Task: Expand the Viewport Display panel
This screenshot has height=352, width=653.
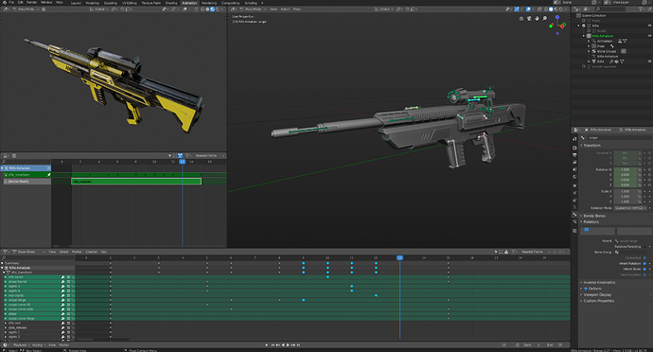Action: coord(597,294)
